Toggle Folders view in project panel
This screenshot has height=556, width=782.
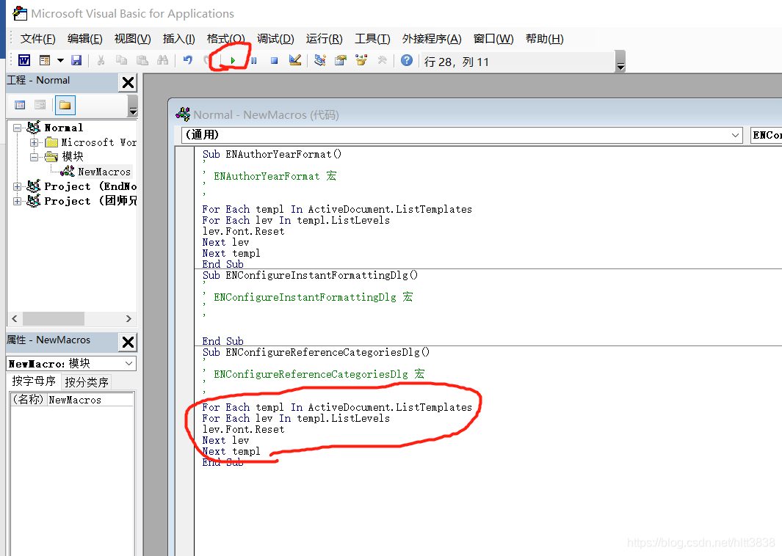point(65,105)
